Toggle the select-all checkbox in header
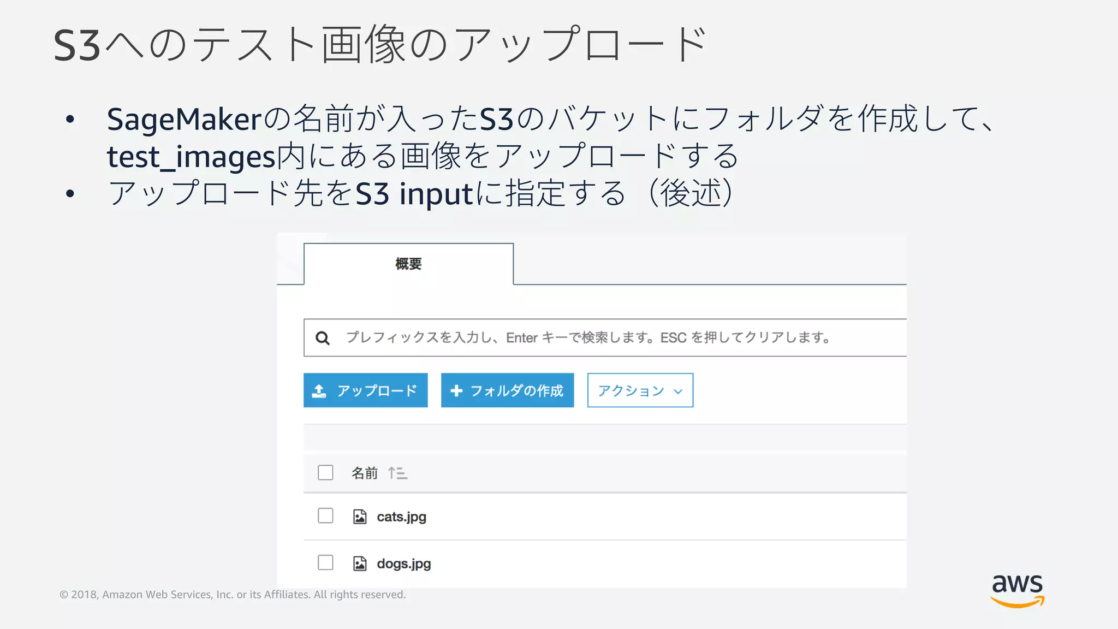1118x629 pixels. point(325,472)
